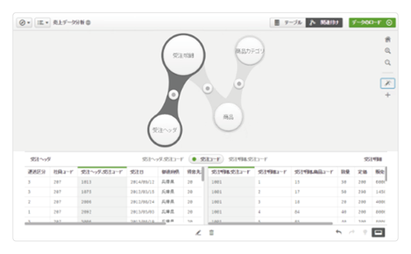Click the cell containing 1075

click(102, 192)
